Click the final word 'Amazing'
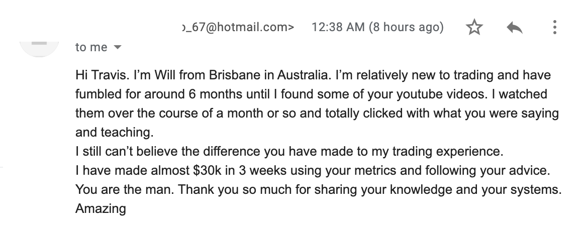Viewport: 581px width, 230px height. [101, 209]
